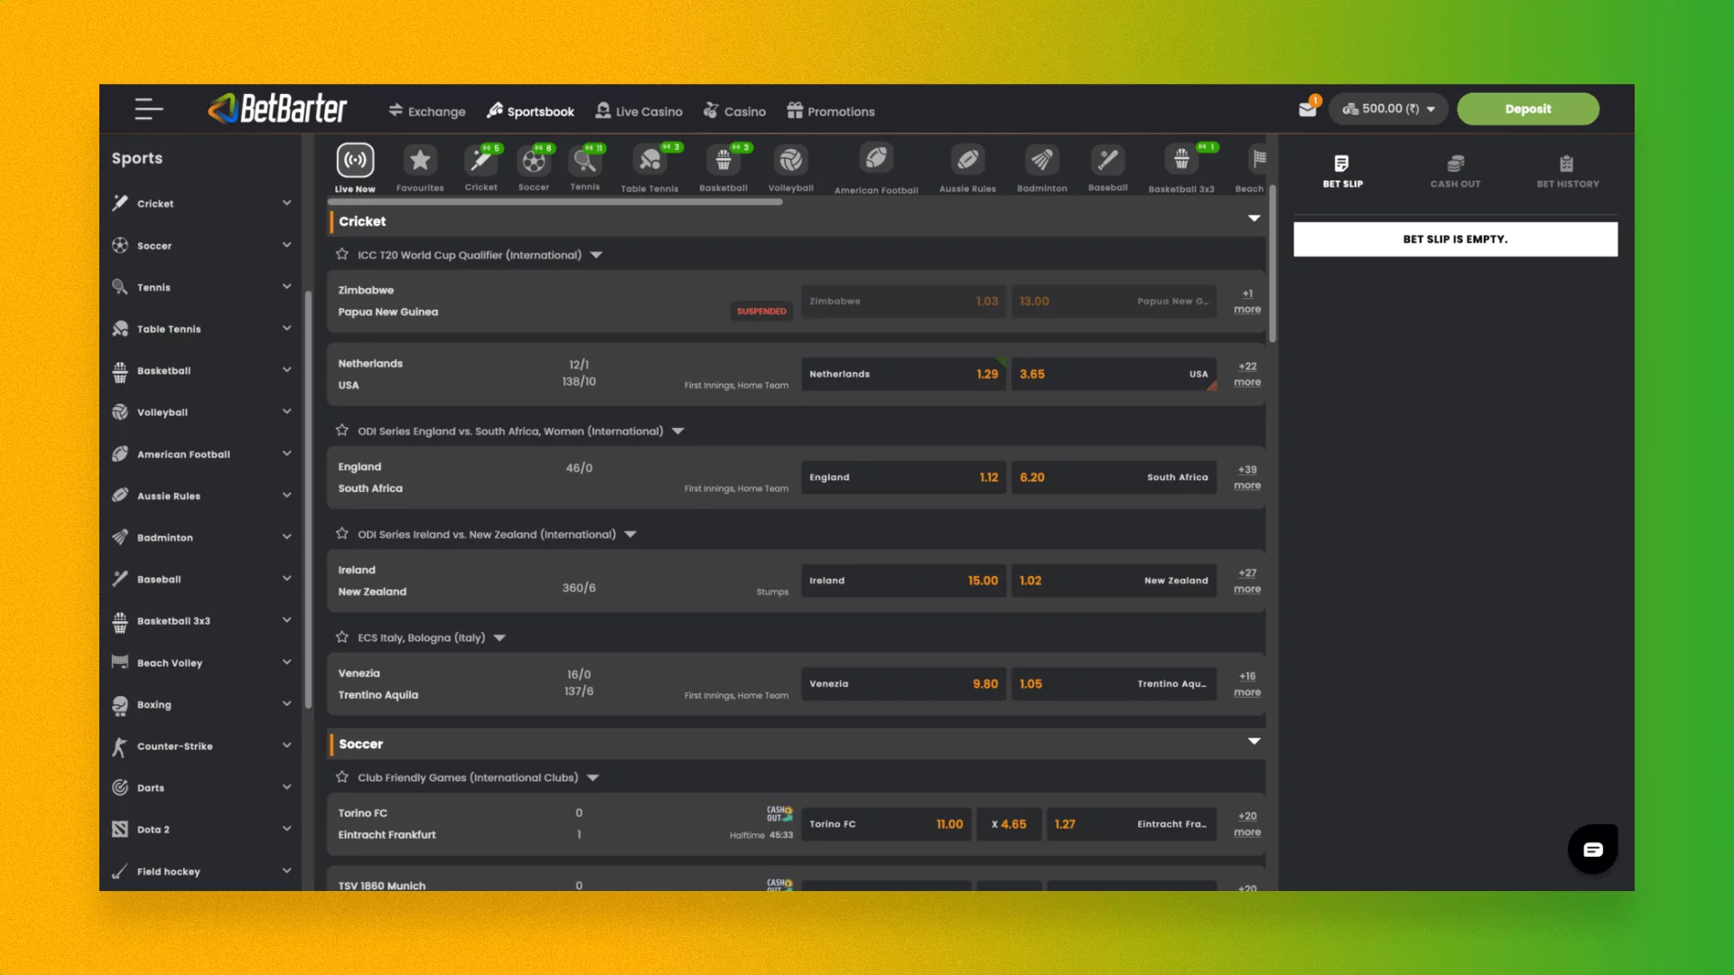1734x975 pixels.
Task: Collapse Club Friendly Games league arrow
Action: tap(593, 778)
